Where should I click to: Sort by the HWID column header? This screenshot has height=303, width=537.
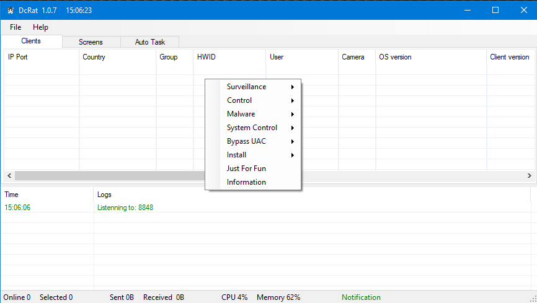pyautogui.click(x=229, y=57)
